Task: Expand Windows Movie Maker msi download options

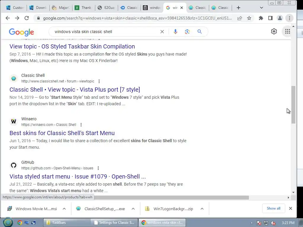Action: (64, 209)
